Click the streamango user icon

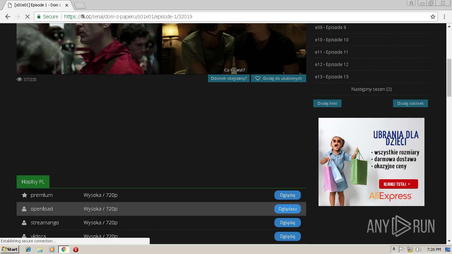[24, 223]
